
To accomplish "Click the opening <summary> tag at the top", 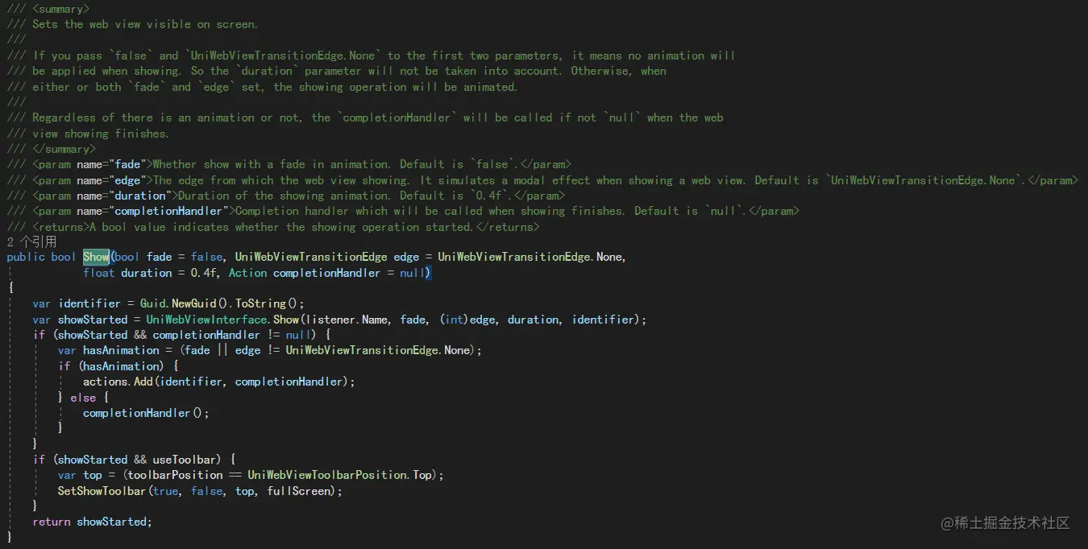I will (x=61, y=9).
